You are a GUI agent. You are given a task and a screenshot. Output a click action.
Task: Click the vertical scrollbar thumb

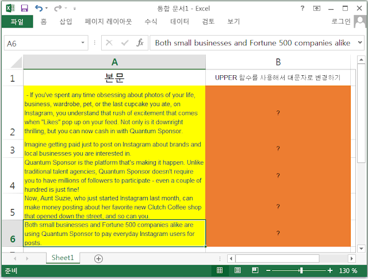[x=361, y=113]
